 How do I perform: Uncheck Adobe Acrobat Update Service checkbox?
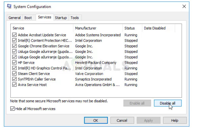pos(14,35)
